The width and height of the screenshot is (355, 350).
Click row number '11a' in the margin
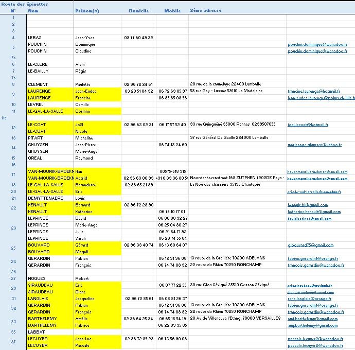pos(4,118)
